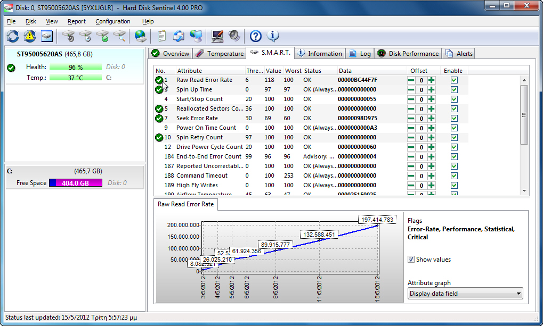The width and height of the screenshot is (543, 326).
Task: Click the monitor with screwdriver toolbar icon
Action: pos(217,36)
